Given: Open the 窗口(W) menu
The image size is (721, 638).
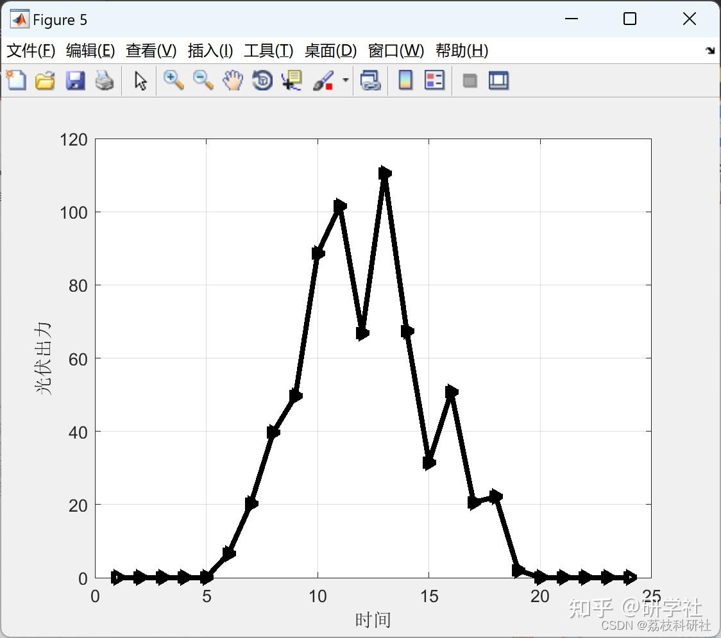Looking at the screenshot, I should [396, 51].
